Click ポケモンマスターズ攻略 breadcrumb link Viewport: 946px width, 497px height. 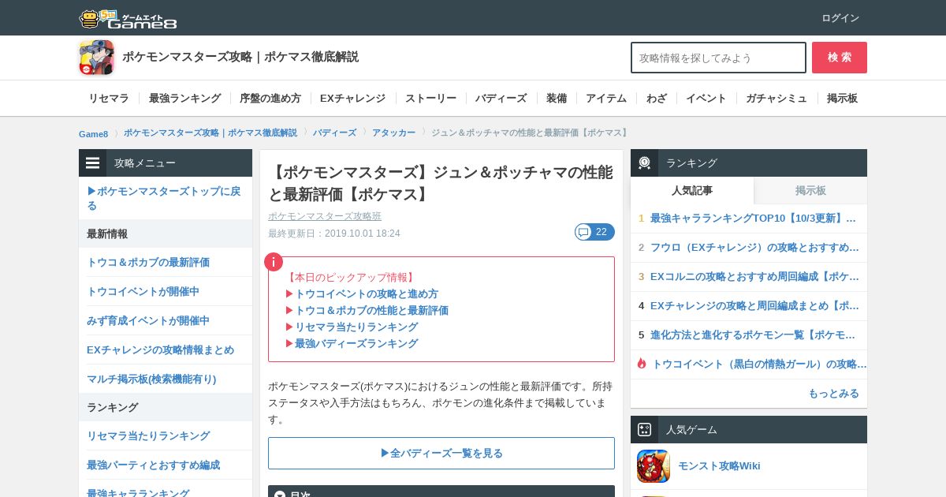click(210, 133)
